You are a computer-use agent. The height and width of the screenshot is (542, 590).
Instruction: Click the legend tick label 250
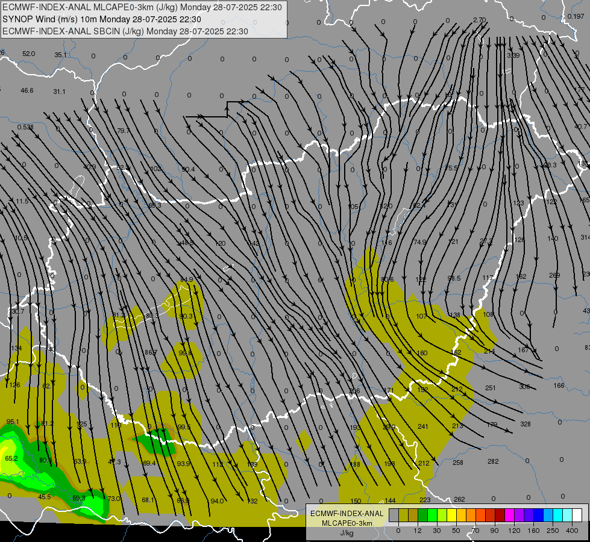coord(553,531)
